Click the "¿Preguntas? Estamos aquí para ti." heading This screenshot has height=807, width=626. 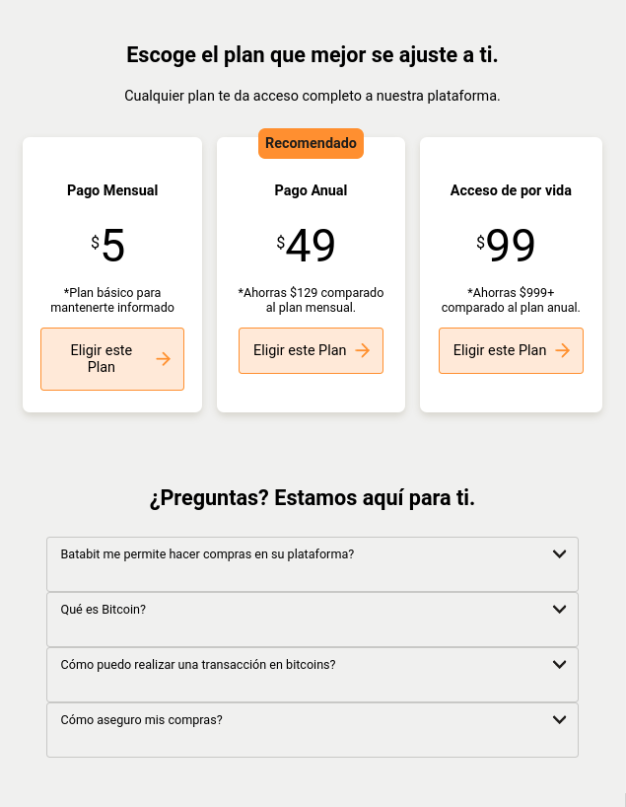(313, 498)
